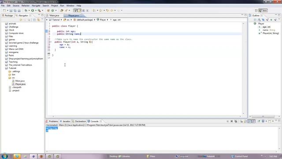The width and height of the screenshot is (282, 159).
Task: Click the Remove Launch X icon in Console
Action: [232, 121]
